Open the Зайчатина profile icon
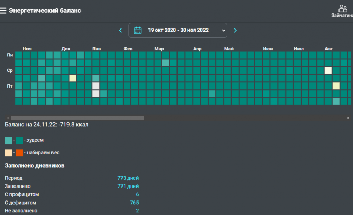 tap(343, 9)
